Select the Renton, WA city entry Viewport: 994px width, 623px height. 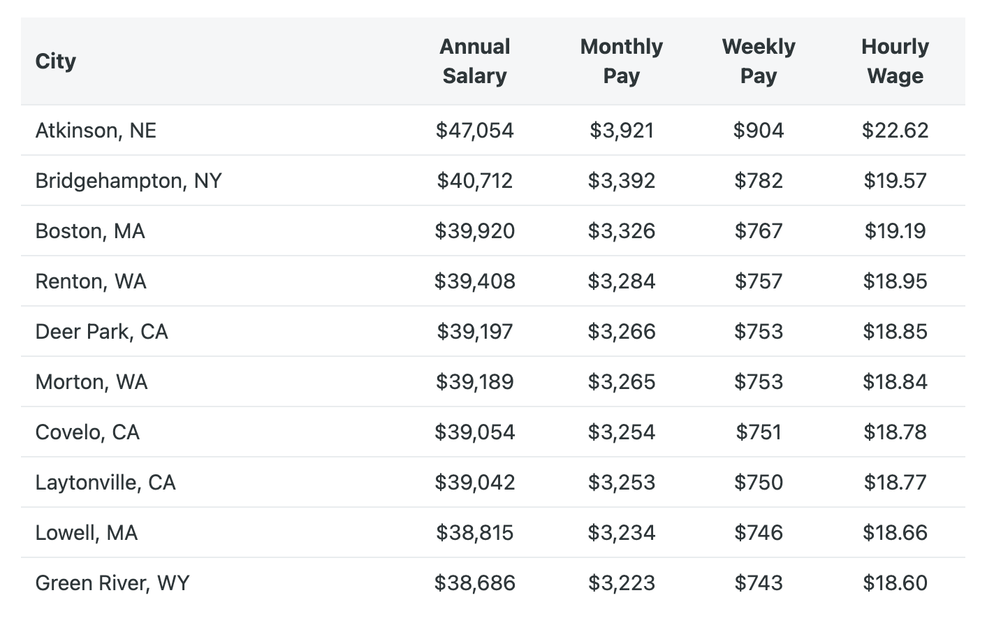click(x=91, y=281)
